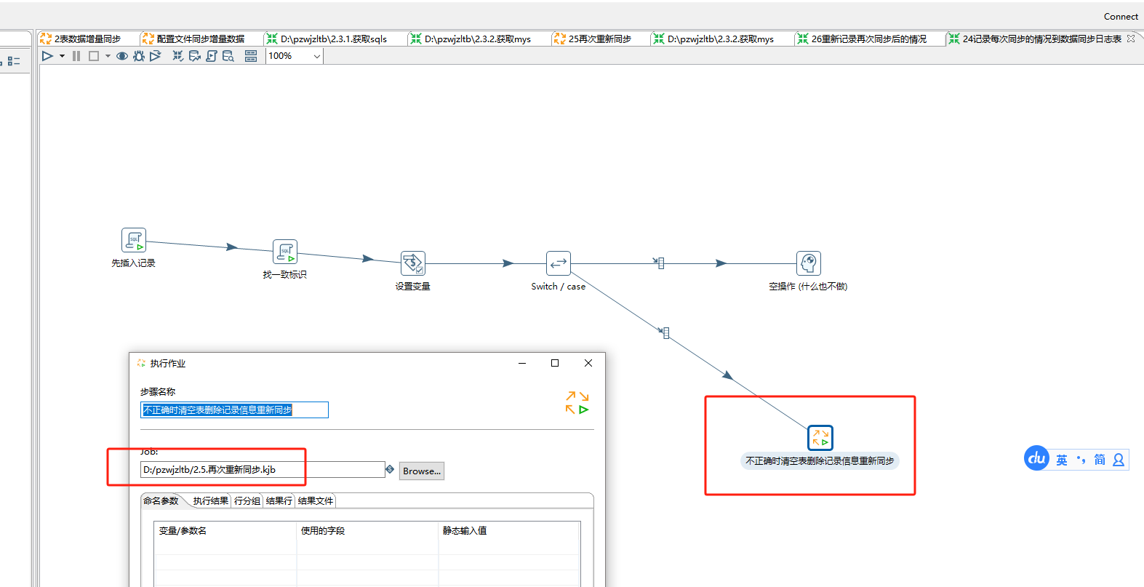The height and width of the screenshot is (587, 1144).
Task: Toggle the IME 简 simplified Chinese mode
Action: point(1100,460)
